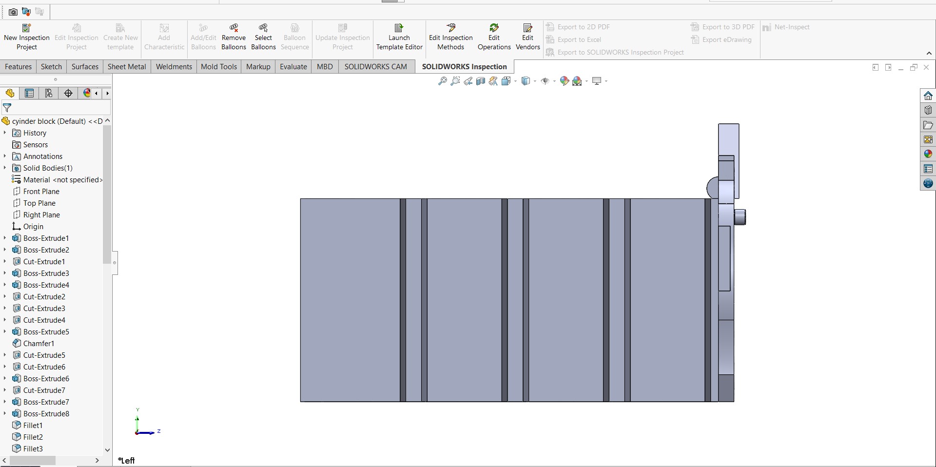Click New Inspection Project
This screenshot has width=936, height=467.
pos(27,37)
